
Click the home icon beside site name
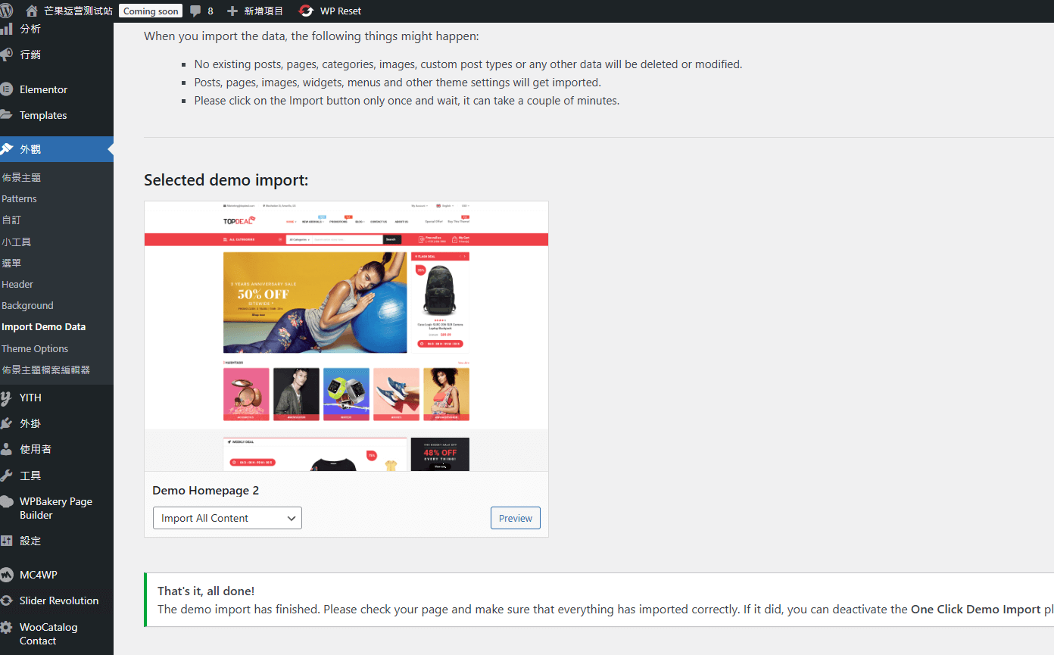pos(32,11)
